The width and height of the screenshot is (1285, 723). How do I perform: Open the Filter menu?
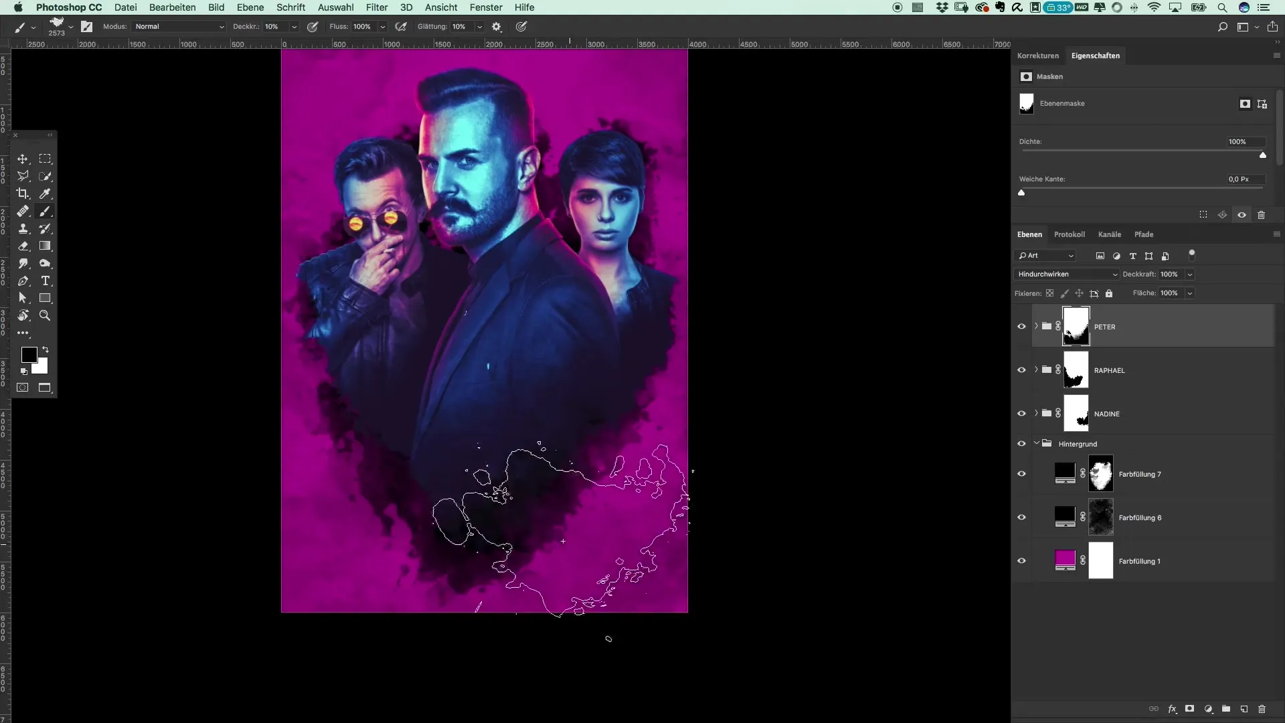pos(377,7)
